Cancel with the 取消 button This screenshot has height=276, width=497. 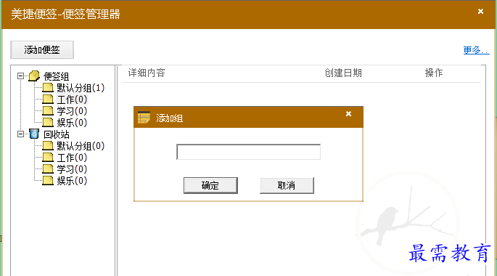(x=287, y=185)
